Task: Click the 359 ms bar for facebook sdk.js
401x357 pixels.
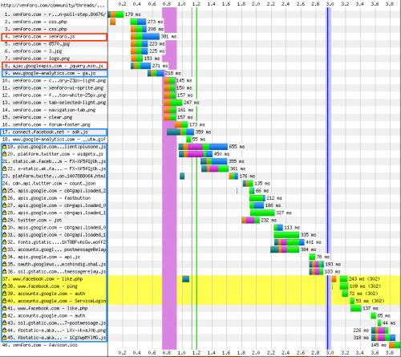Action: (x=180, y=132)
